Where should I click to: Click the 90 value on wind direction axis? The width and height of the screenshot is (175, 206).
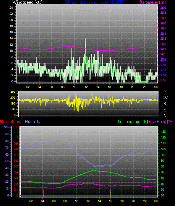pos(13,109)
